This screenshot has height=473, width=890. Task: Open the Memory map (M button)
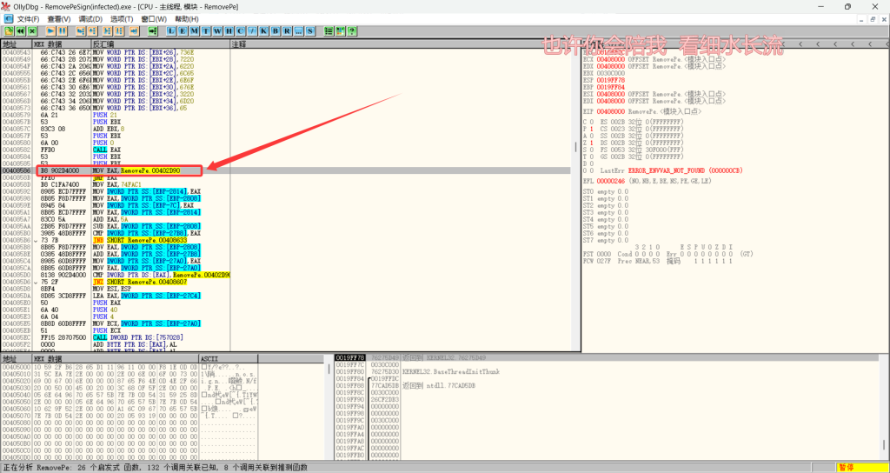[x=194, y=31]
